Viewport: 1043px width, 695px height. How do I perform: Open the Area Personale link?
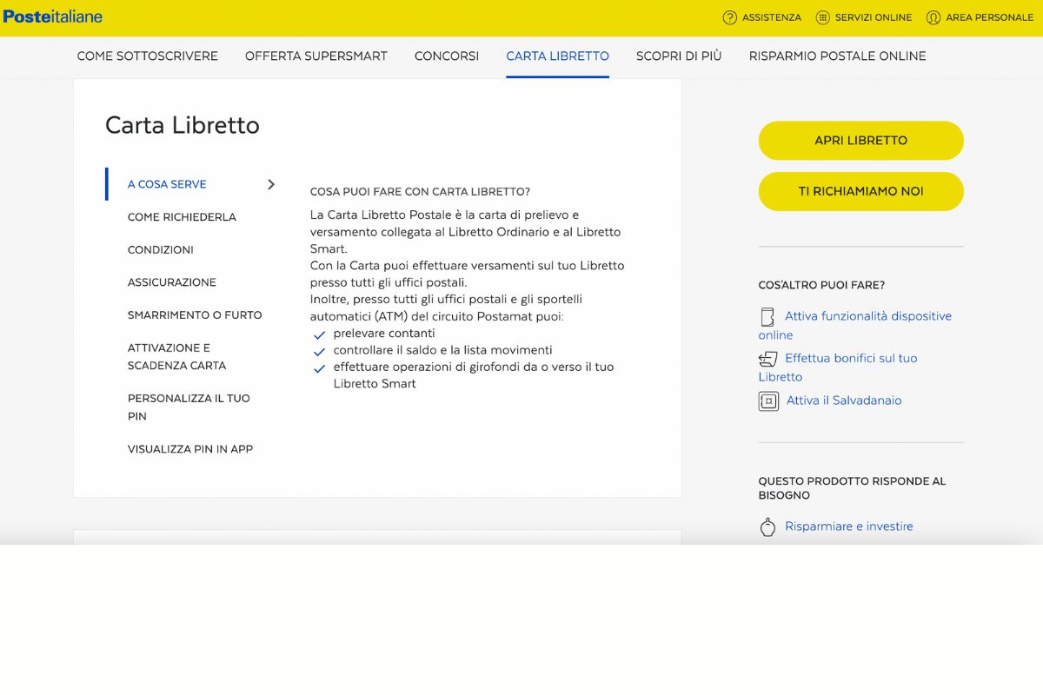[x=989, y=17]
